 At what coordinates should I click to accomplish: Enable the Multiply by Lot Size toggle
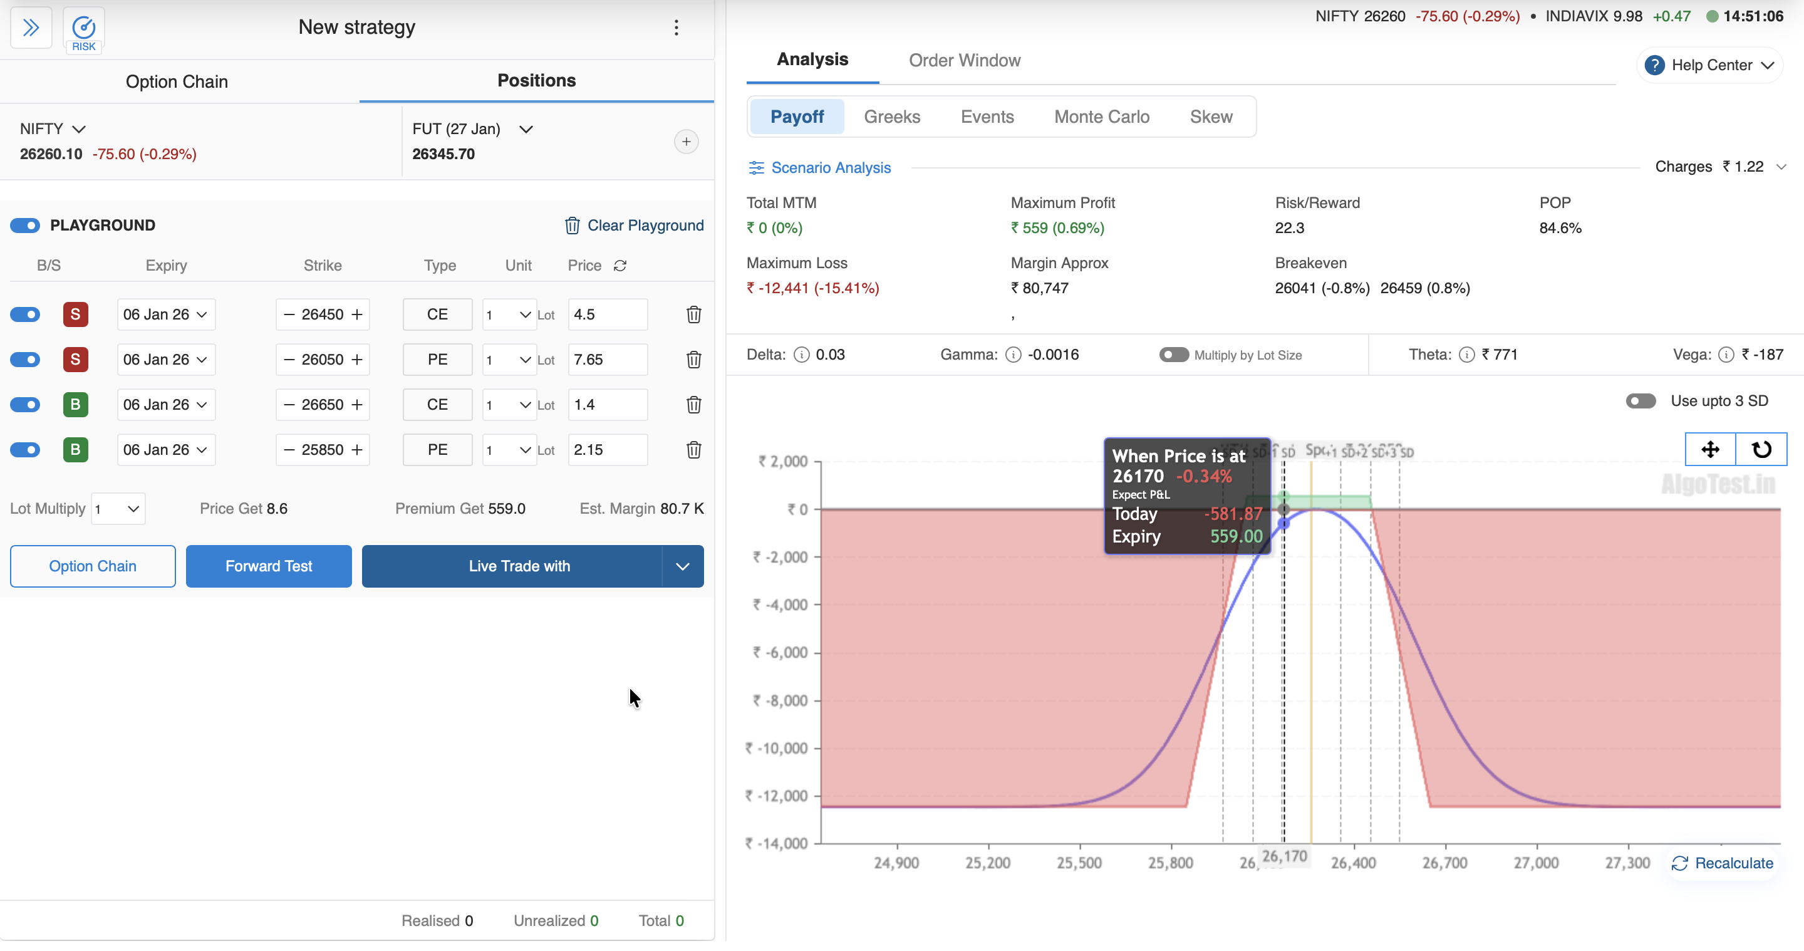(x=1173, y=355)
